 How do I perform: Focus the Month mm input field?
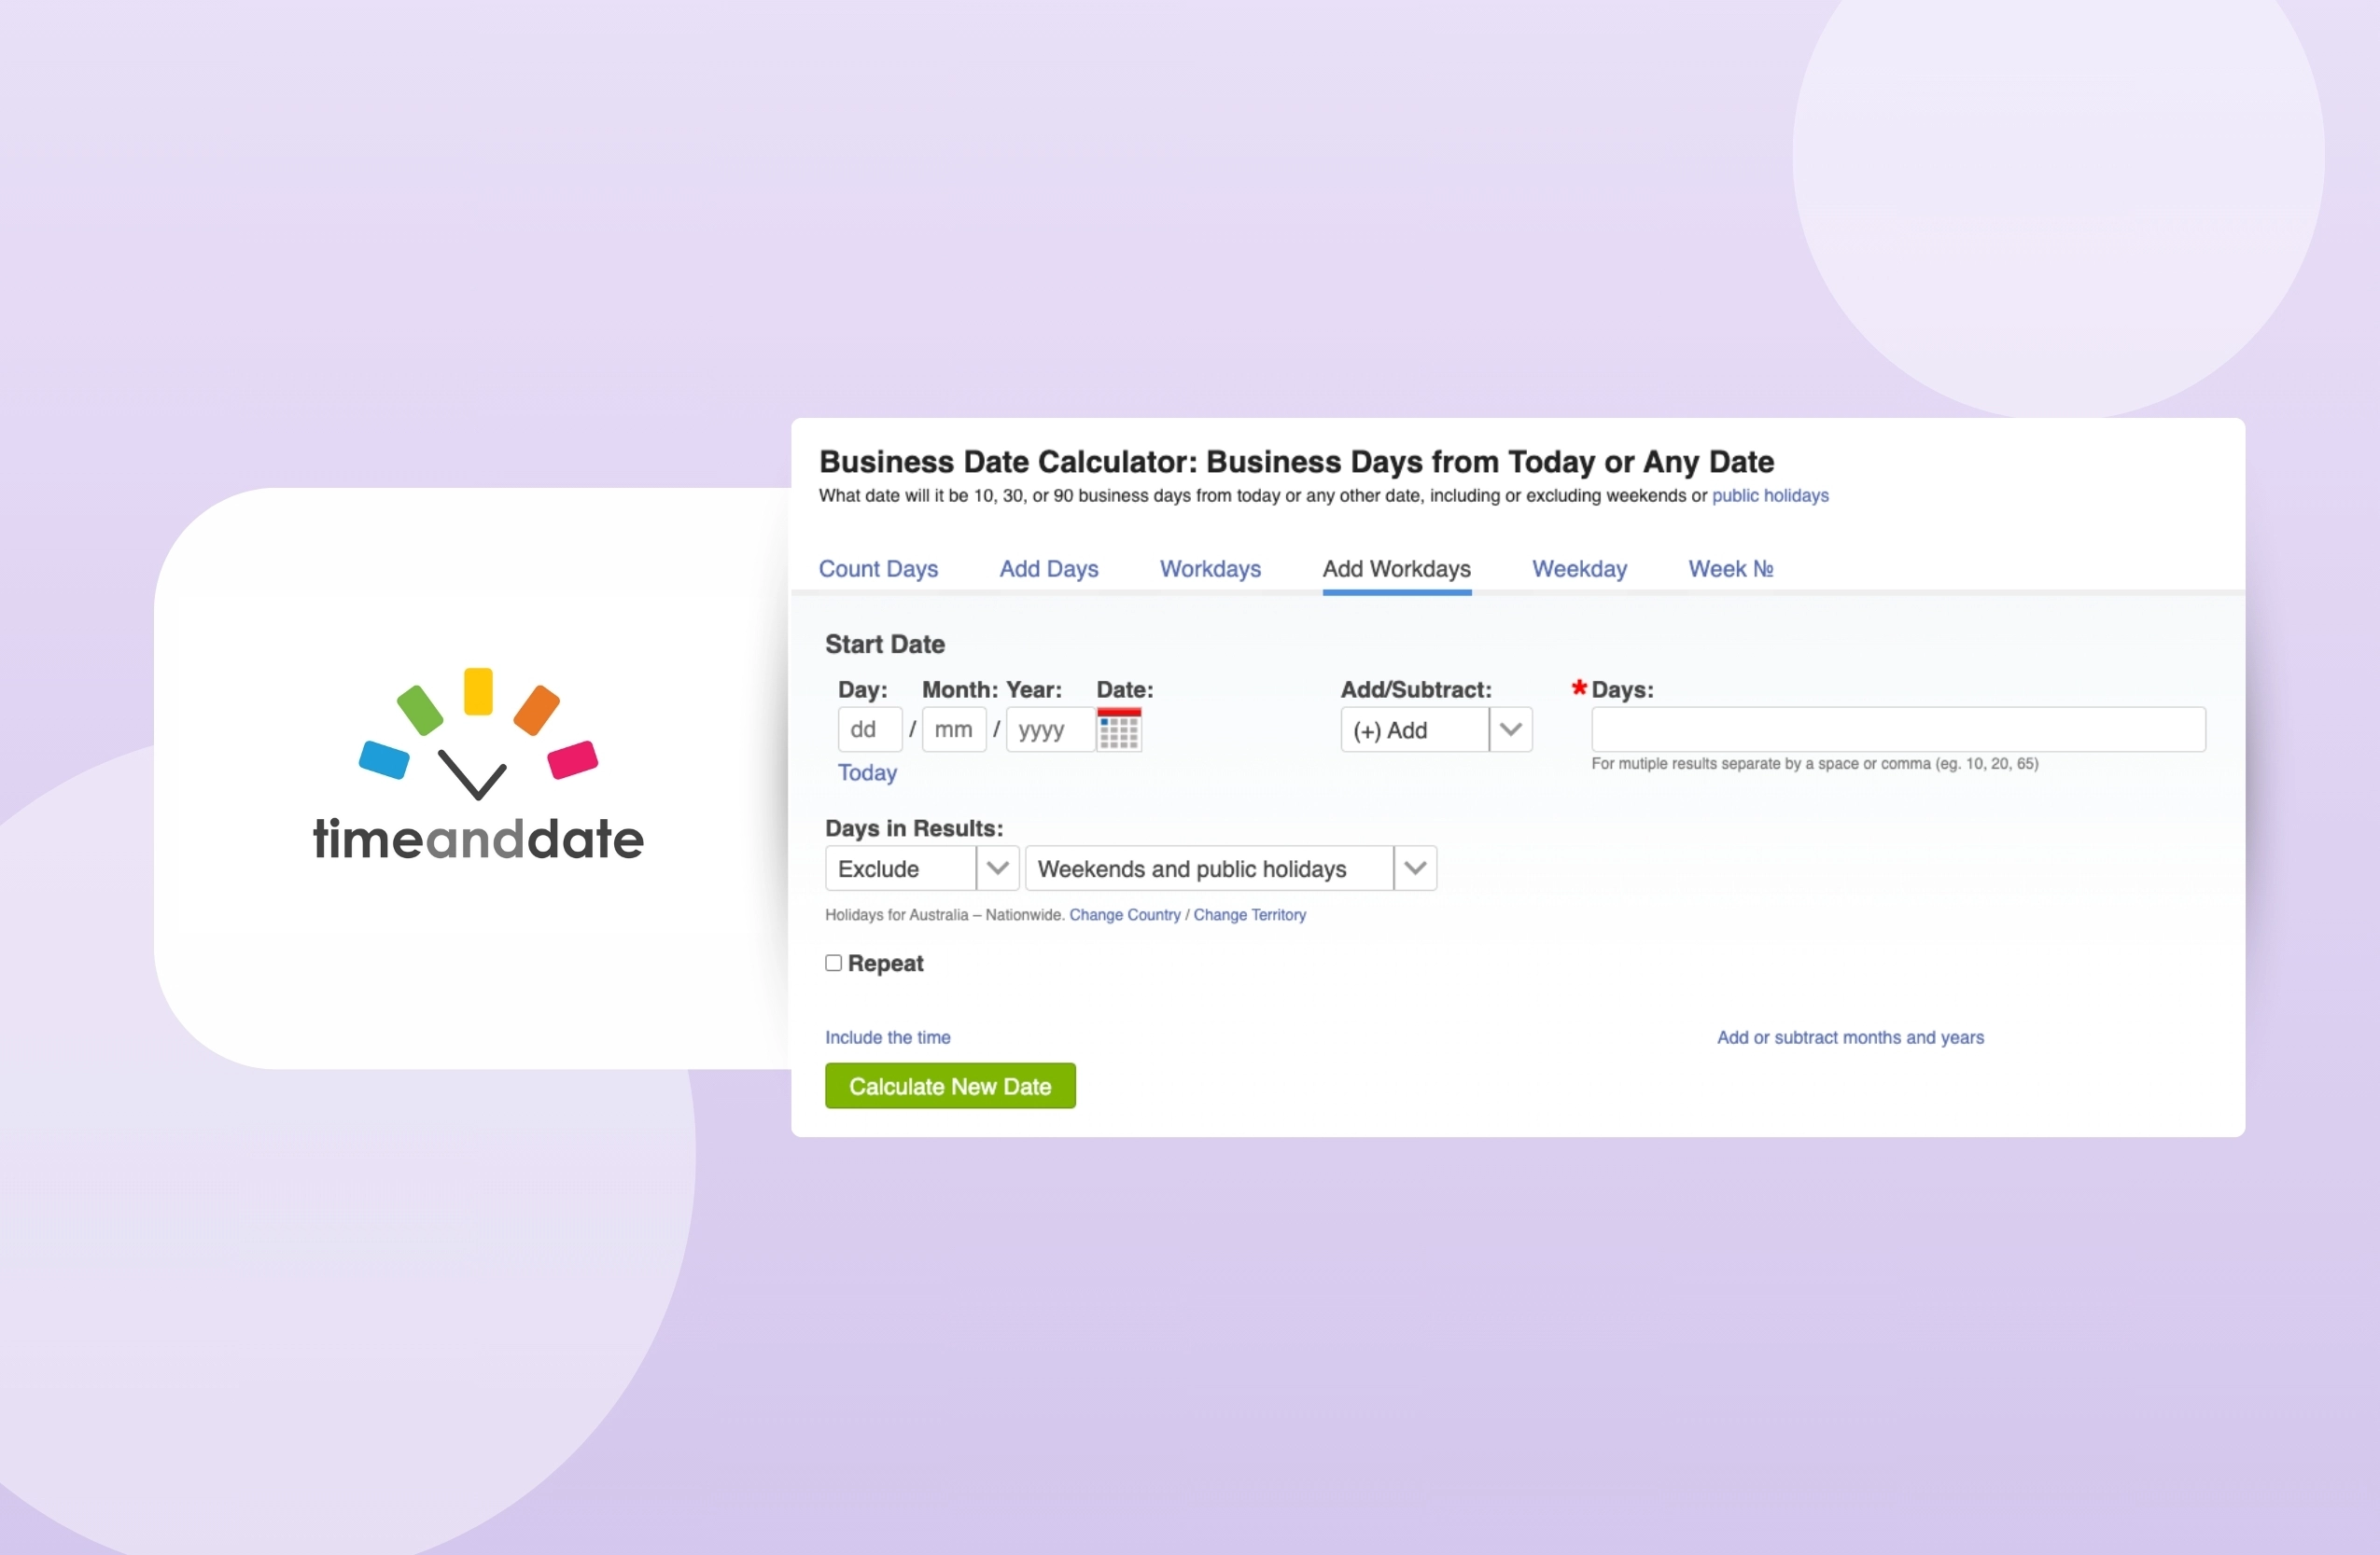tap(954, 729)
